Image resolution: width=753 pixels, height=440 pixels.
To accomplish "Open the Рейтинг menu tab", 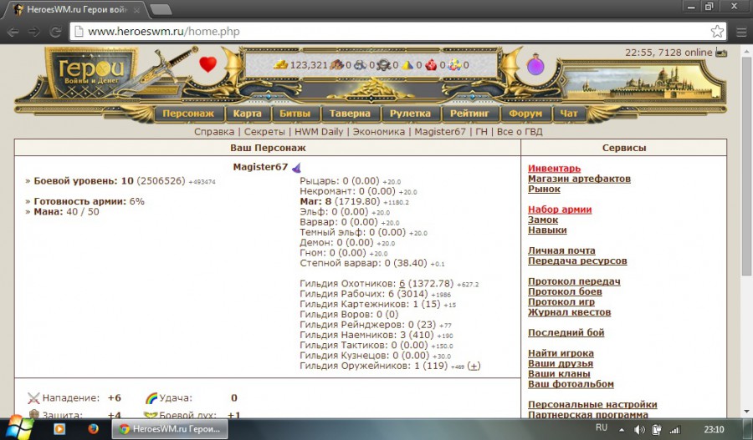I will click(469, 114).
